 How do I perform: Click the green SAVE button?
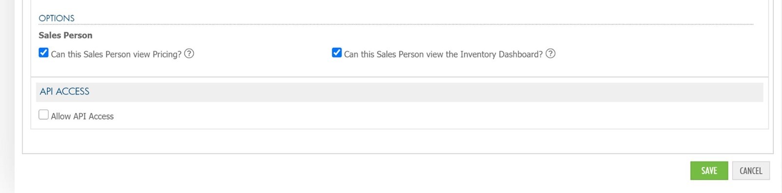tap(709, 171)
